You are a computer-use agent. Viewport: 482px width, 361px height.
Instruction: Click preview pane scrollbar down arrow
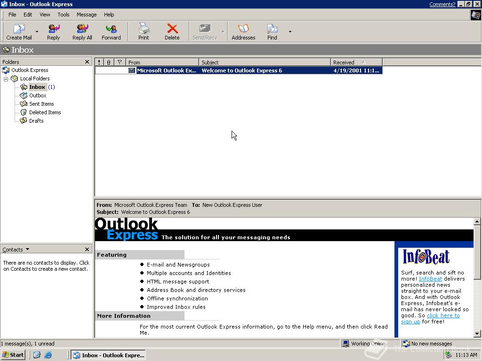tap(477, 334)
